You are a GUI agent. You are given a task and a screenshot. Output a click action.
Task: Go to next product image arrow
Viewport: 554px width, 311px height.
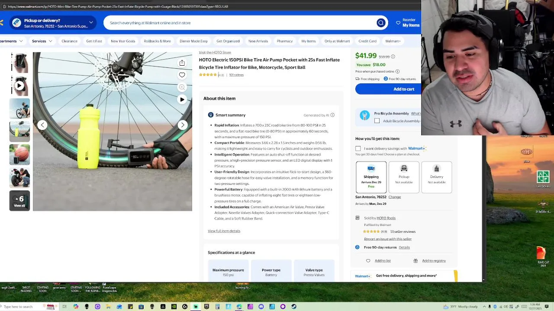(183, 125)
